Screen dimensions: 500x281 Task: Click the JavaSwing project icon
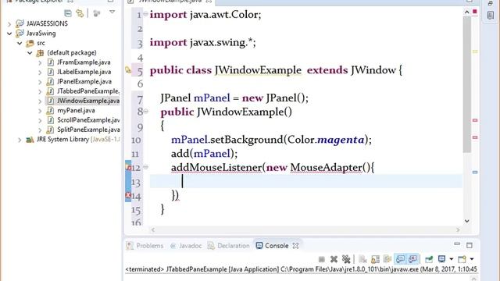20,33
